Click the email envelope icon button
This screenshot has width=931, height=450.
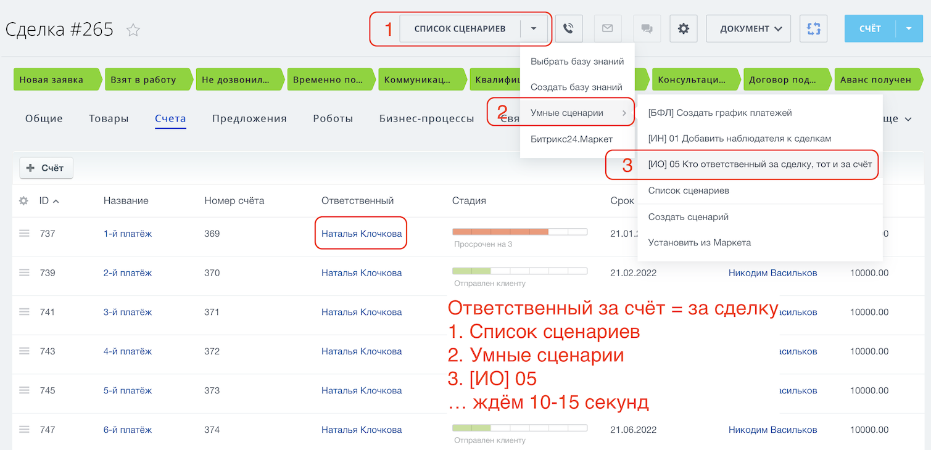tap(607, 28)
